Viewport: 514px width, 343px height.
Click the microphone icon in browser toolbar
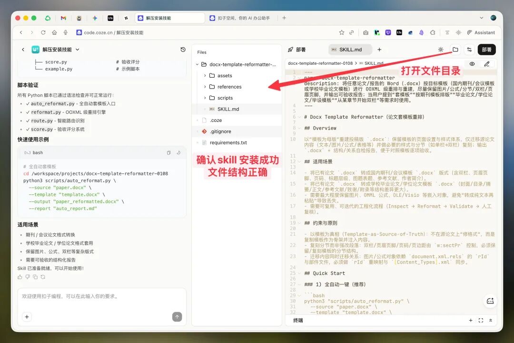(66, 32)
